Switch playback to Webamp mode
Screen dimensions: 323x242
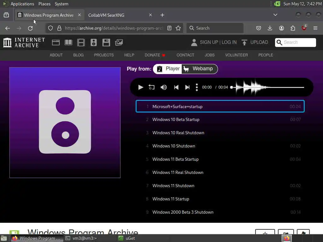(199, 69)
